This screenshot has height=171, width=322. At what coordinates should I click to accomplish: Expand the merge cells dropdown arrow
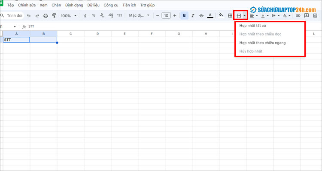click(x=245, y=15)
